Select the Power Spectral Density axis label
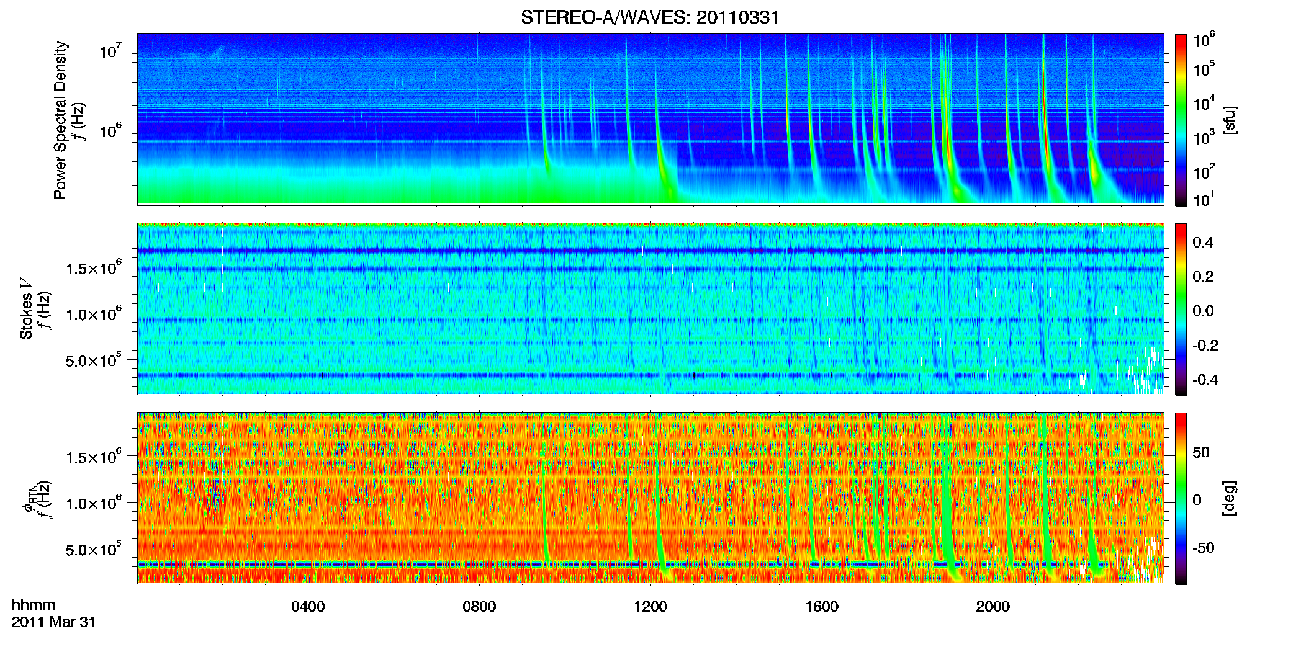Screen dimensions: 1301x670 click(x=60, y=120)
